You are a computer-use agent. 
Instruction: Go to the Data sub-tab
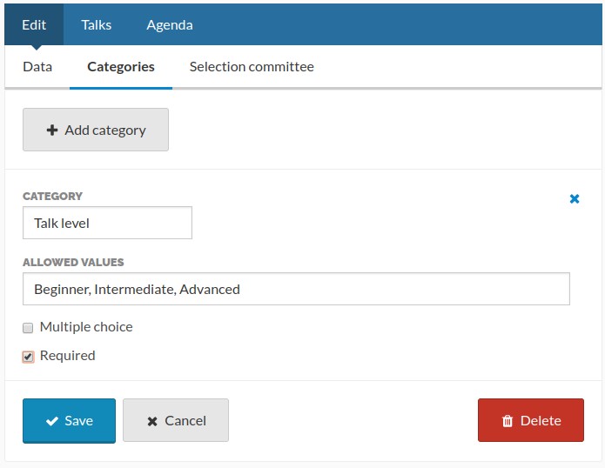pos(37,67)
